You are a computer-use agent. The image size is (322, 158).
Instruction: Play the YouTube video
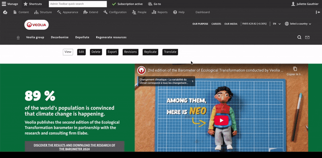221,121
